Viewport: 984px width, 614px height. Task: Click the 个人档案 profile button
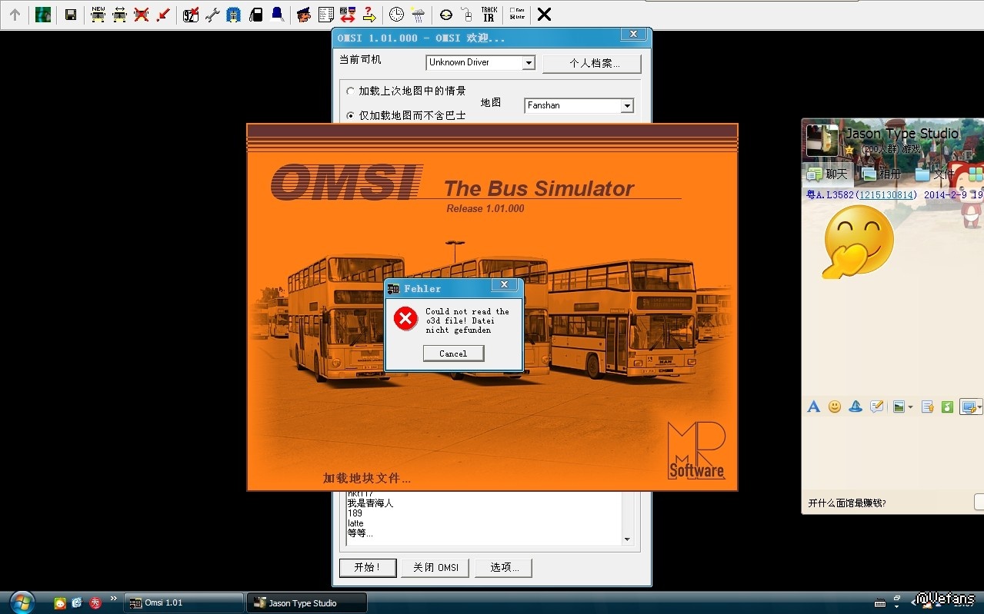point(591,63)
